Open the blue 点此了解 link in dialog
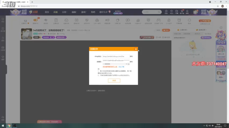Viewport: 229px width, 128px height. pos(121,67)
